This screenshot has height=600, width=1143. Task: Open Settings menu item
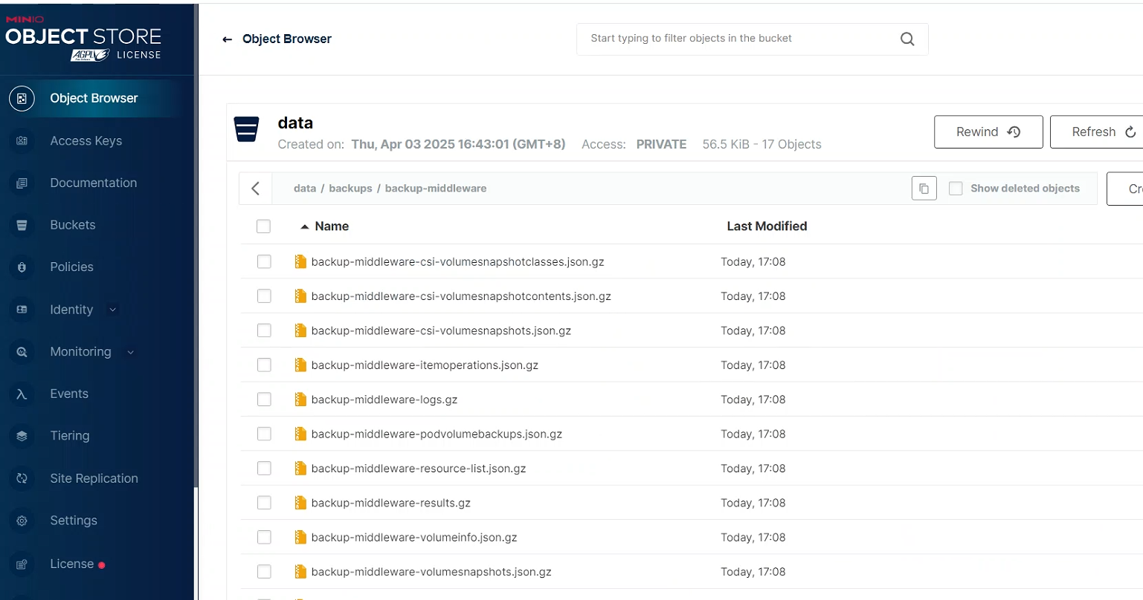pos(74,521)
